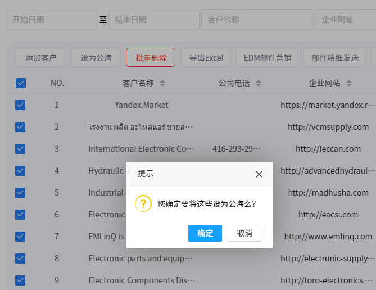376x290 pixels.
Task: Click the 企业网站 column header text
Action: click(x=324, y=83)
